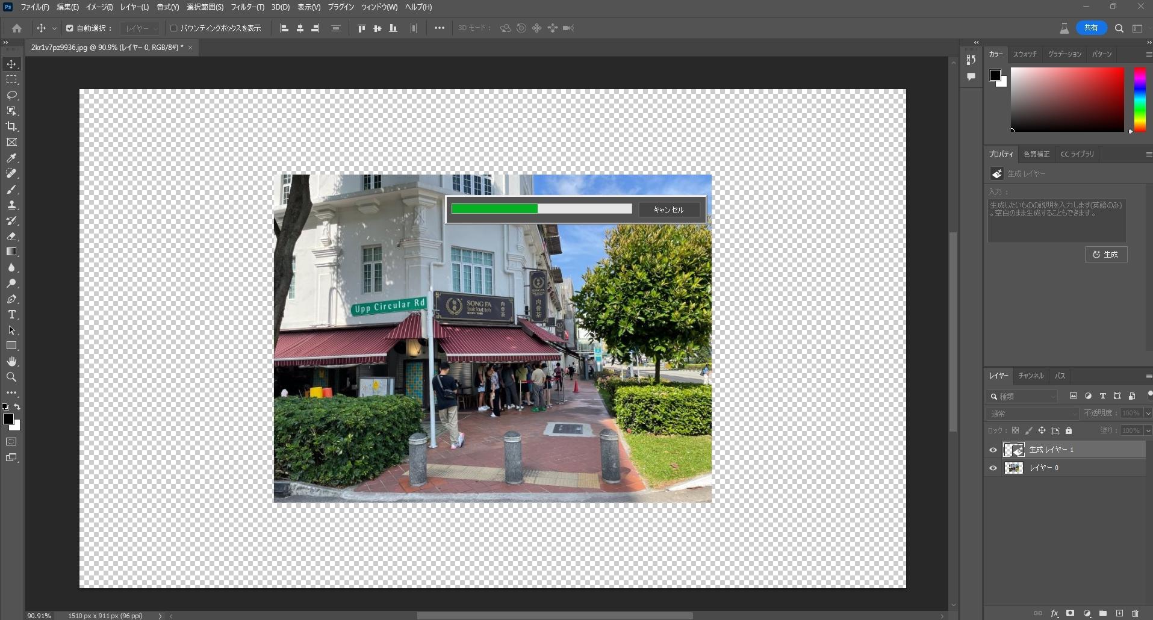Select the Eyedropper tool

11,158
